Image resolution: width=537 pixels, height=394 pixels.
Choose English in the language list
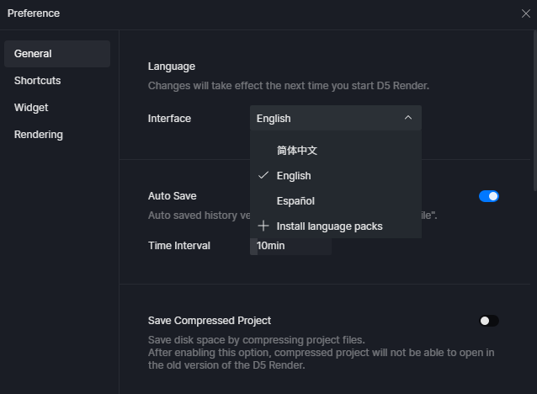coord(336,176)
